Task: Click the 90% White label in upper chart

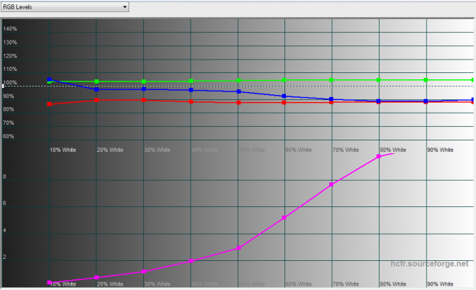Action: click(440, 150)
